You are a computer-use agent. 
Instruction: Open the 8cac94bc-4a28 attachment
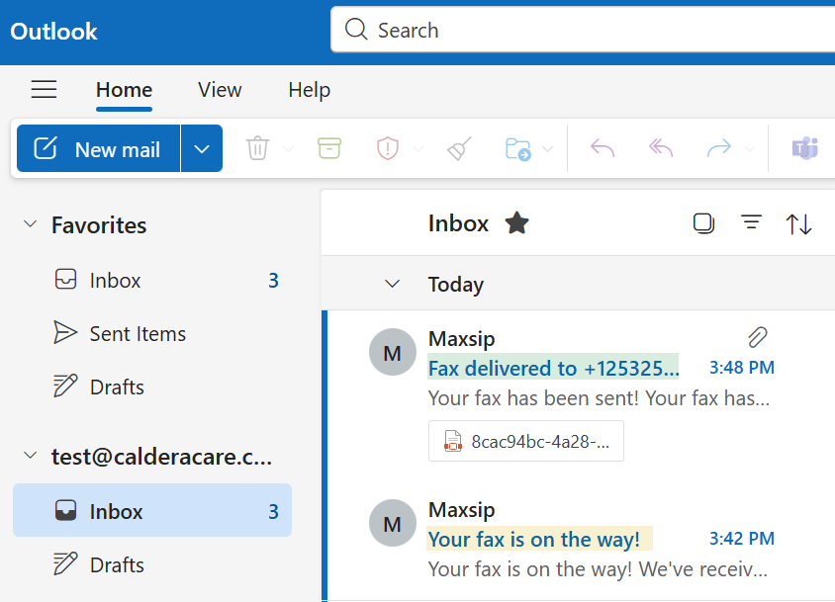pyautogui.click(x=526, y=441)
